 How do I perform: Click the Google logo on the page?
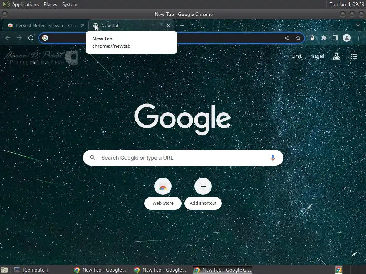183,119
